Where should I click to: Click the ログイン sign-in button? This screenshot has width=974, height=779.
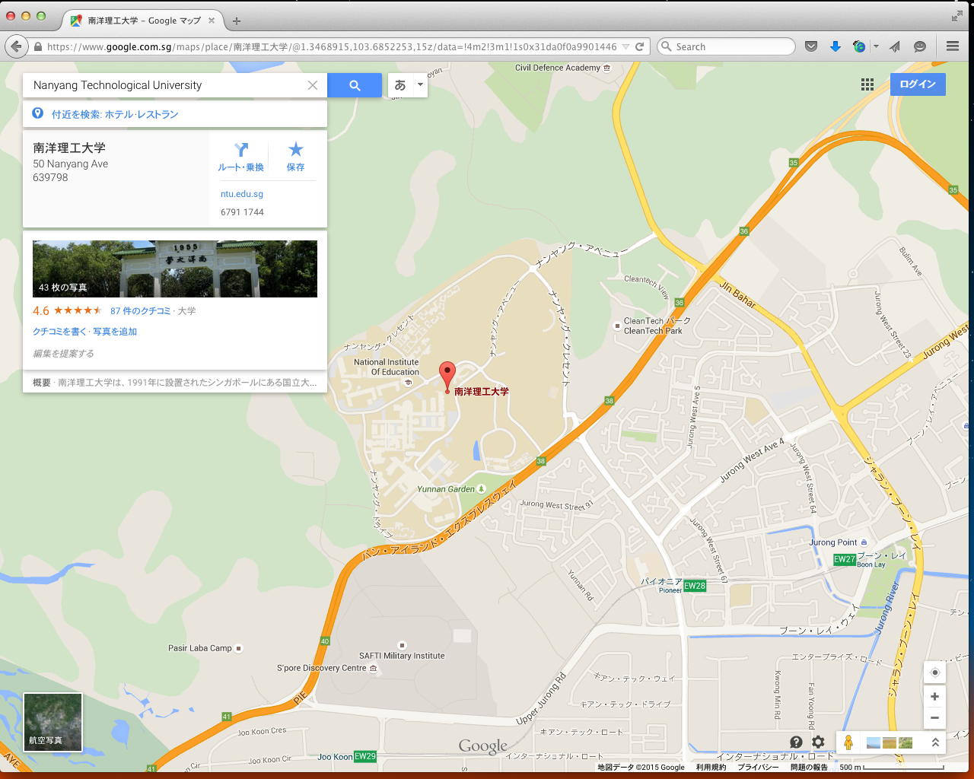coord(918,84)
